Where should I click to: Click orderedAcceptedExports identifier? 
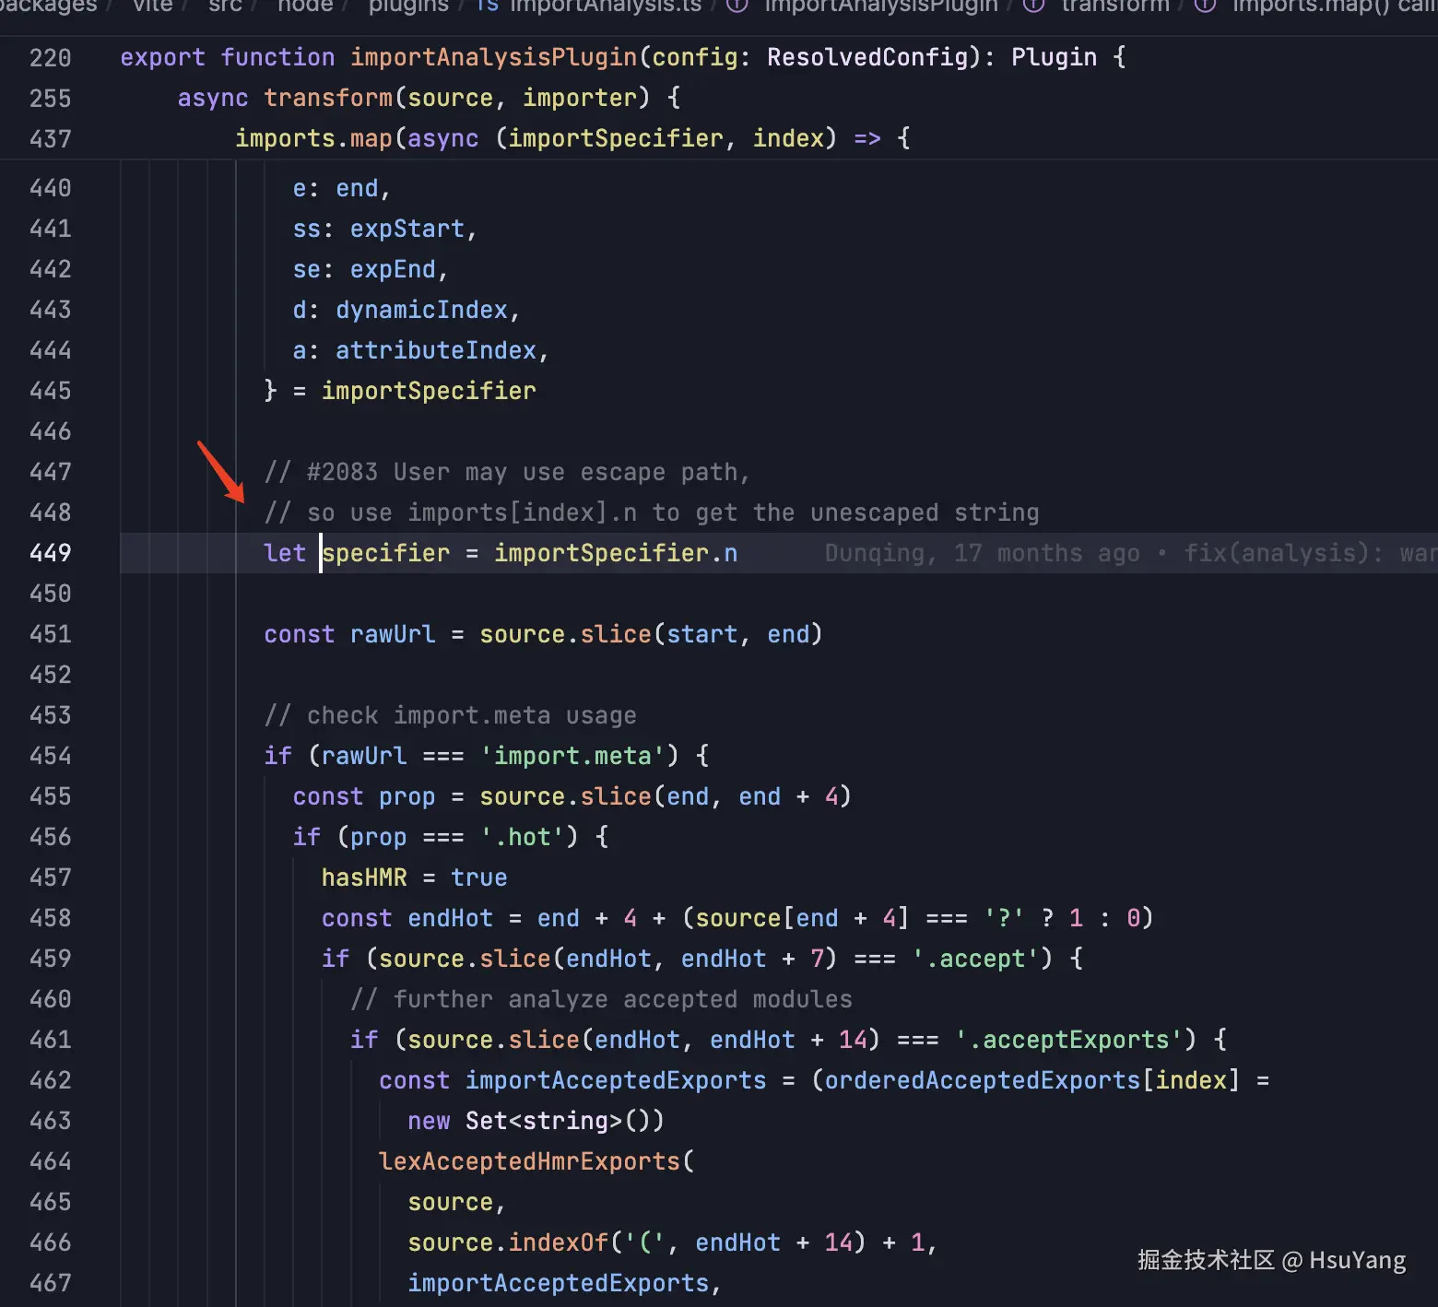tap(983, 1080)
